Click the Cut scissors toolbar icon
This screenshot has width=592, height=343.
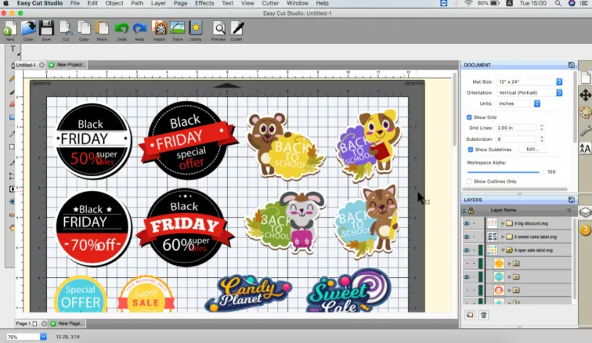coord(66,29)
